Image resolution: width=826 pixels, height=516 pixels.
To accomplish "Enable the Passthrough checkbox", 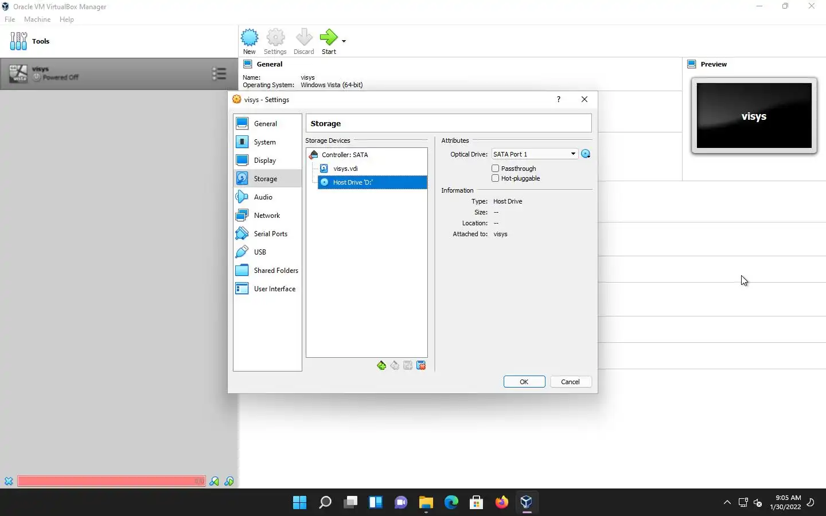I will coord(496,169).
